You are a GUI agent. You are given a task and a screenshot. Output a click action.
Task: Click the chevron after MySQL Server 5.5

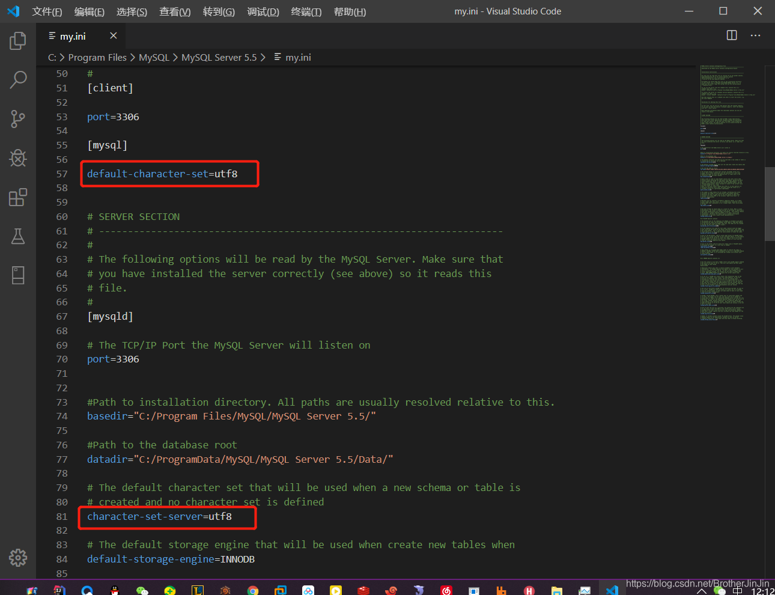point(263,57)
